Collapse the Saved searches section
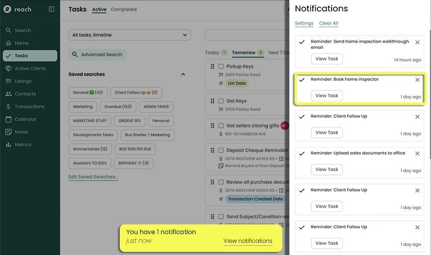Viewport: 431px width, 255px height. (183, 74)
